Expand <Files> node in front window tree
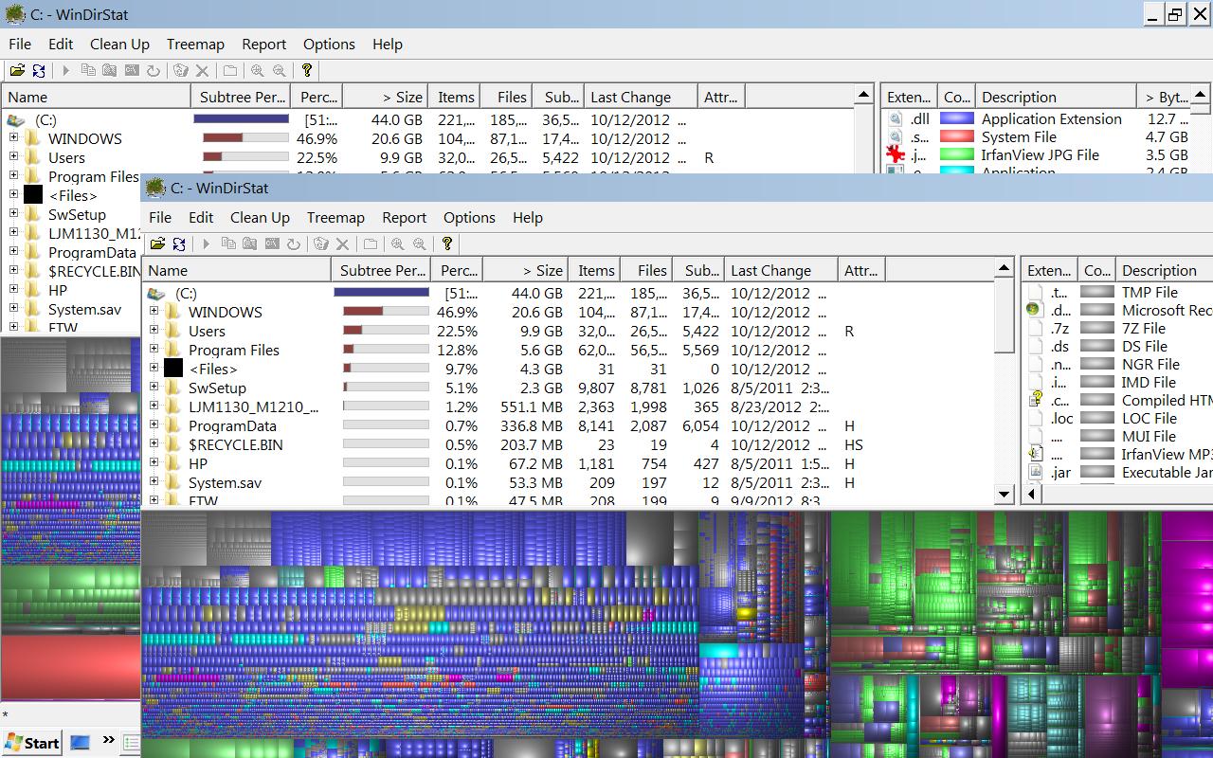The image size is (1213, 758). point(154,368)
